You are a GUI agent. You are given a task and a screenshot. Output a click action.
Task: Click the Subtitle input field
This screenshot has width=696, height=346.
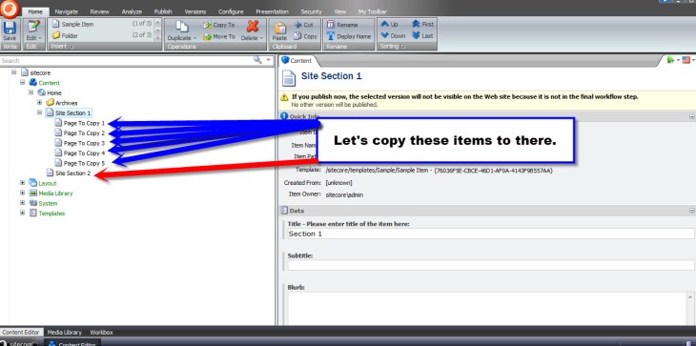point(490,265)
